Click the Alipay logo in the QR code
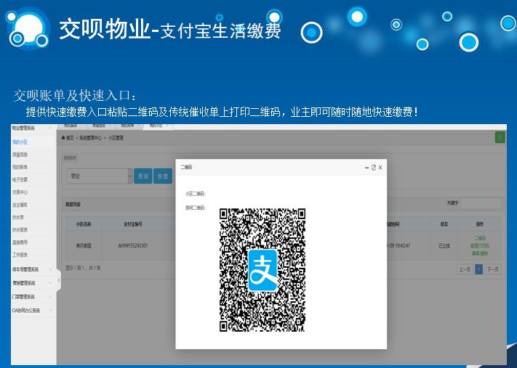The image size is (517, 368). 262,269
